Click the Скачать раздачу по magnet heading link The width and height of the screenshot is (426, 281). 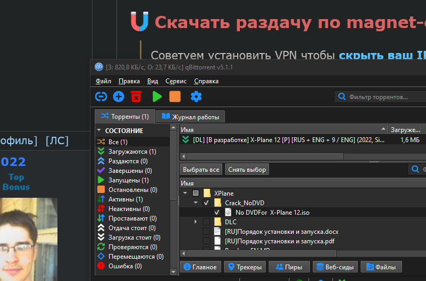[x=290, y=22]
